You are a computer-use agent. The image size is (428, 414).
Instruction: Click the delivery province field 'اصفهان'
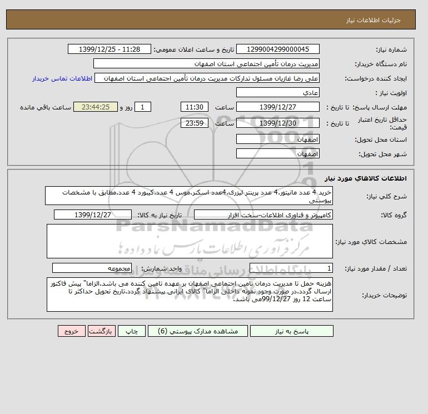tap(277, 139)
